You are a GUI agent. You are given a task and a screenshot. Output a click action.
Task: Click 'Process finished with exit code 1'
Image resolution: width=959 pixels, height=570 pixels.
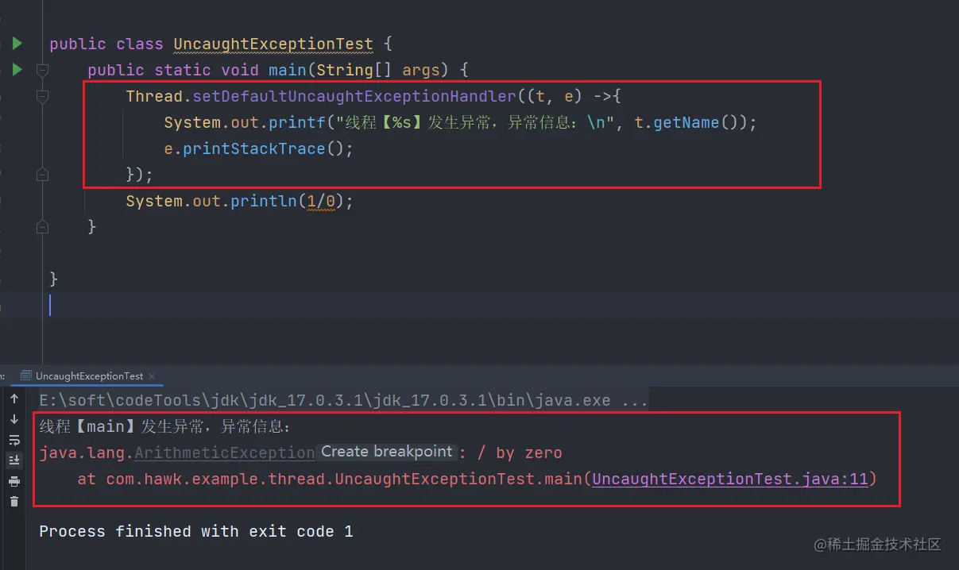(195, 531)
